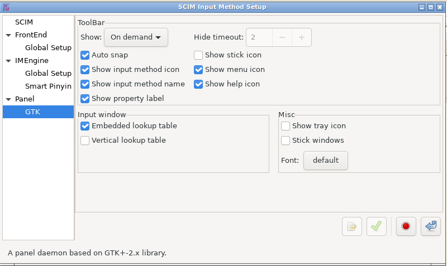Click the red stop icon button
Image resolution: width=447 pixels, height=266 pixels.
[x=406, y=226]
